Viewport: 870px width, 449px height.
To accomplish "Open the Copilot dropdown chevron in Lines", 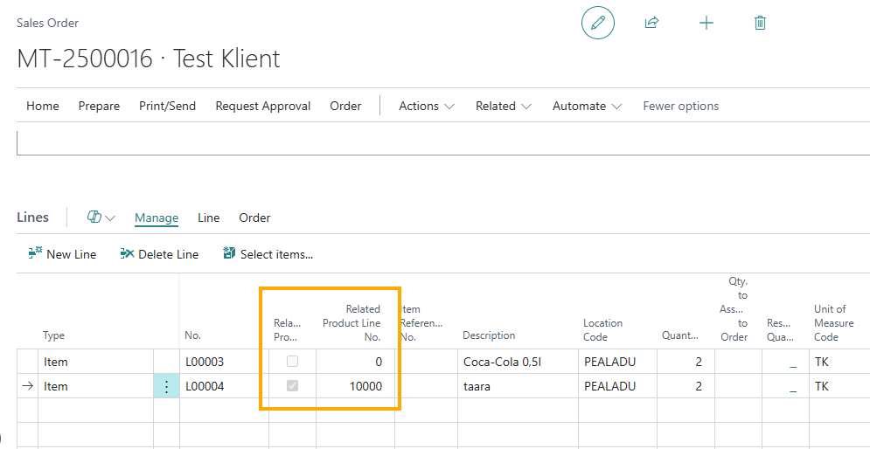I will pos(110,218).
